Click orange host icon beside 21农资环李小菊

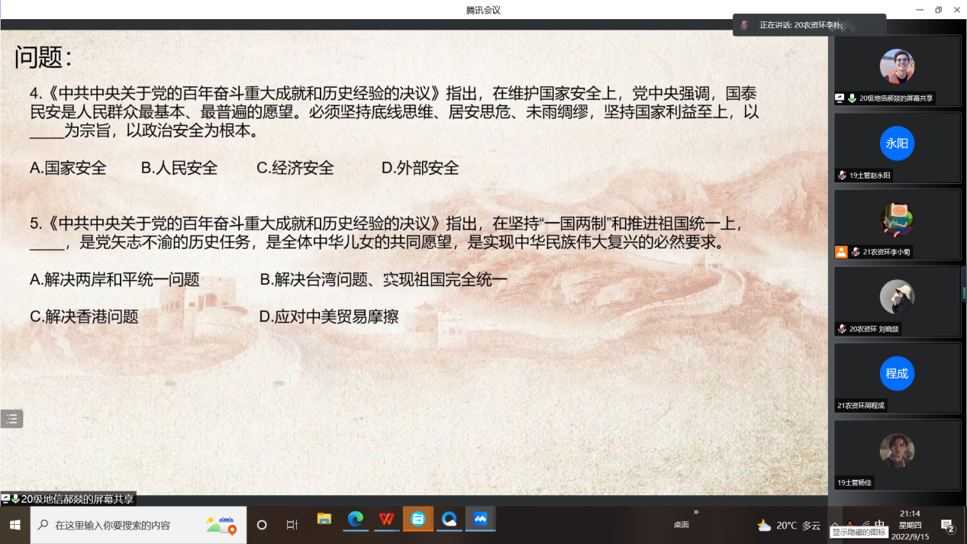(x=841, y=252)
